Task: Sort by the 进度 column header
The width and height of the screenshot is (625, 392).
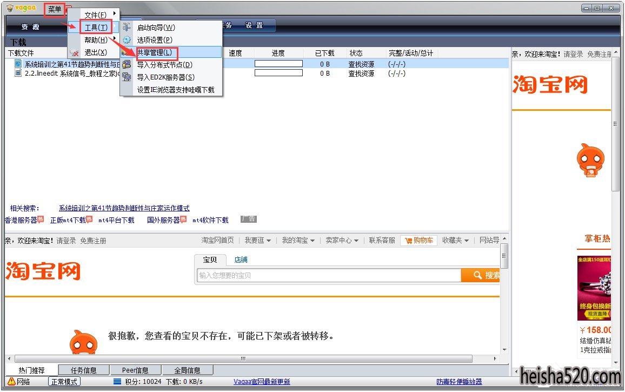Action: (278, 53)
